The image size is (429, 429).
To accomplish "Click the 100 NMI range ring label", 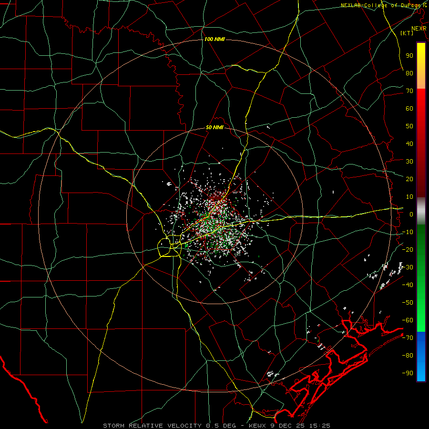I will (x=214, y=40).
